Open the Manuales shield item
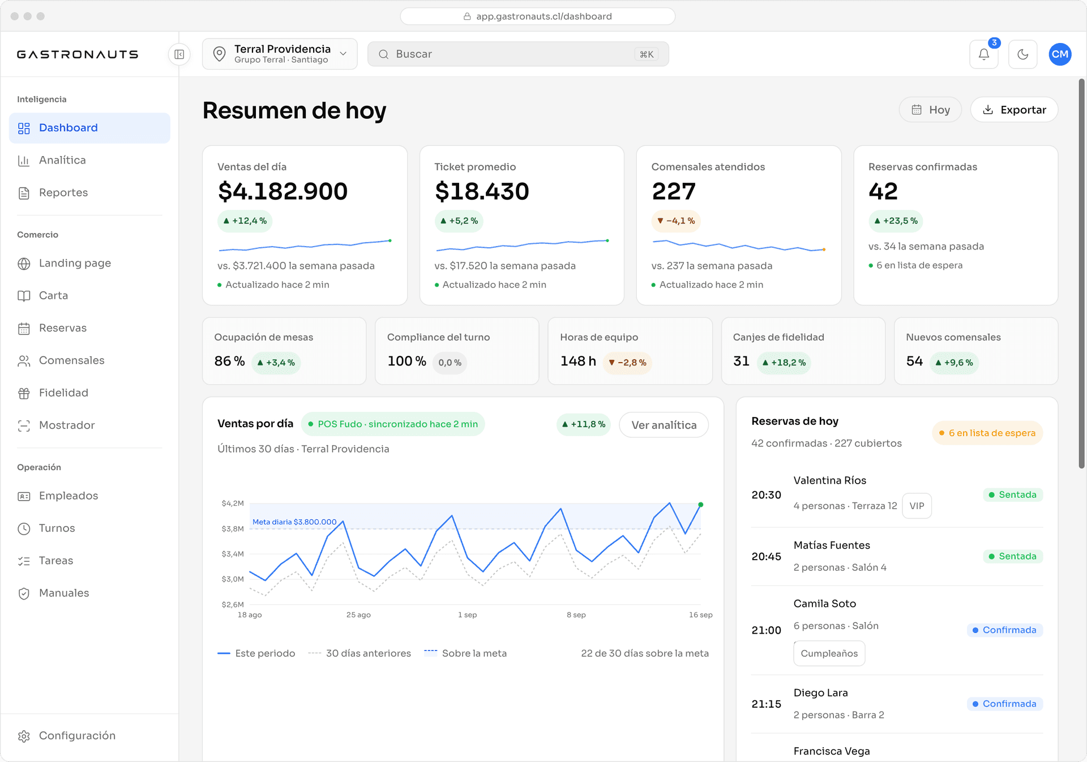Image resolution: width=1087 pixels, height=762 pixels. pos(89,593)
